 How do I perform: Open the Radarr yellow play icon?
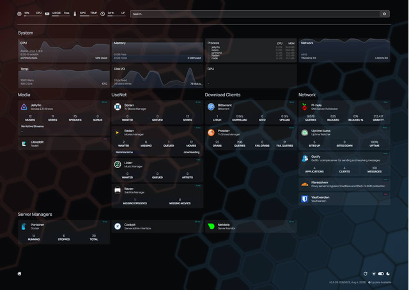[x=118, y=132]
